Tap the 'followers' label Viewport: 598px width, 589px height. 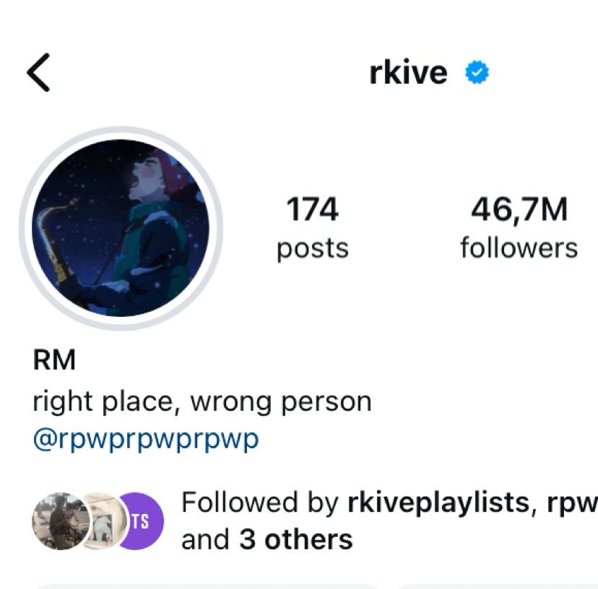tap(519, 248)
